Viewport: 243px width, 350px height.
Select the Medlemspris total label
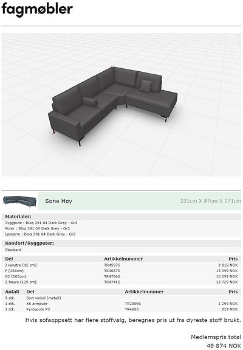[216, 337]
